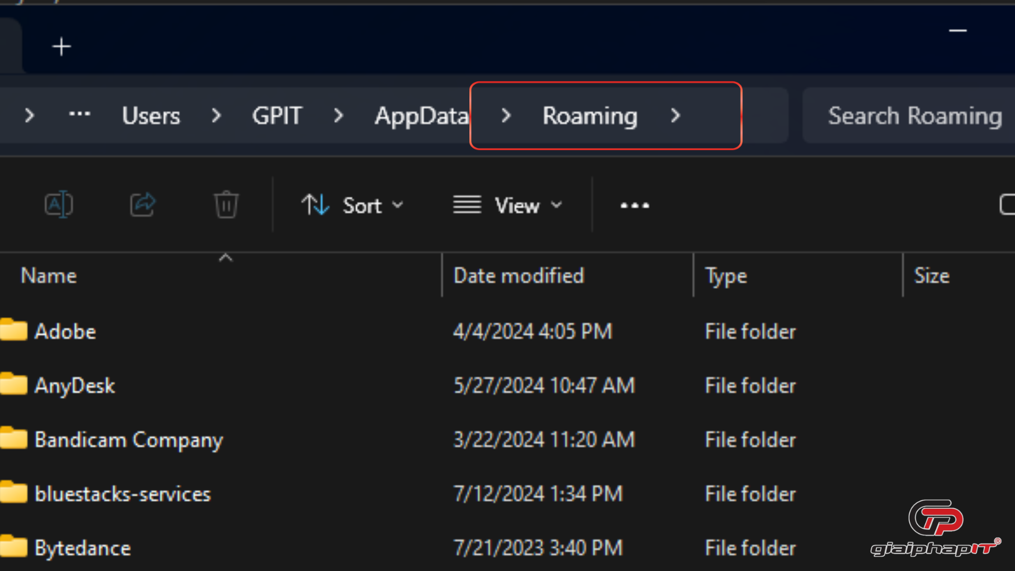Open the See more ellipsis menu
Image resolution: width=1015 pixels, height=571 pixels.
[x=634, y=205]
